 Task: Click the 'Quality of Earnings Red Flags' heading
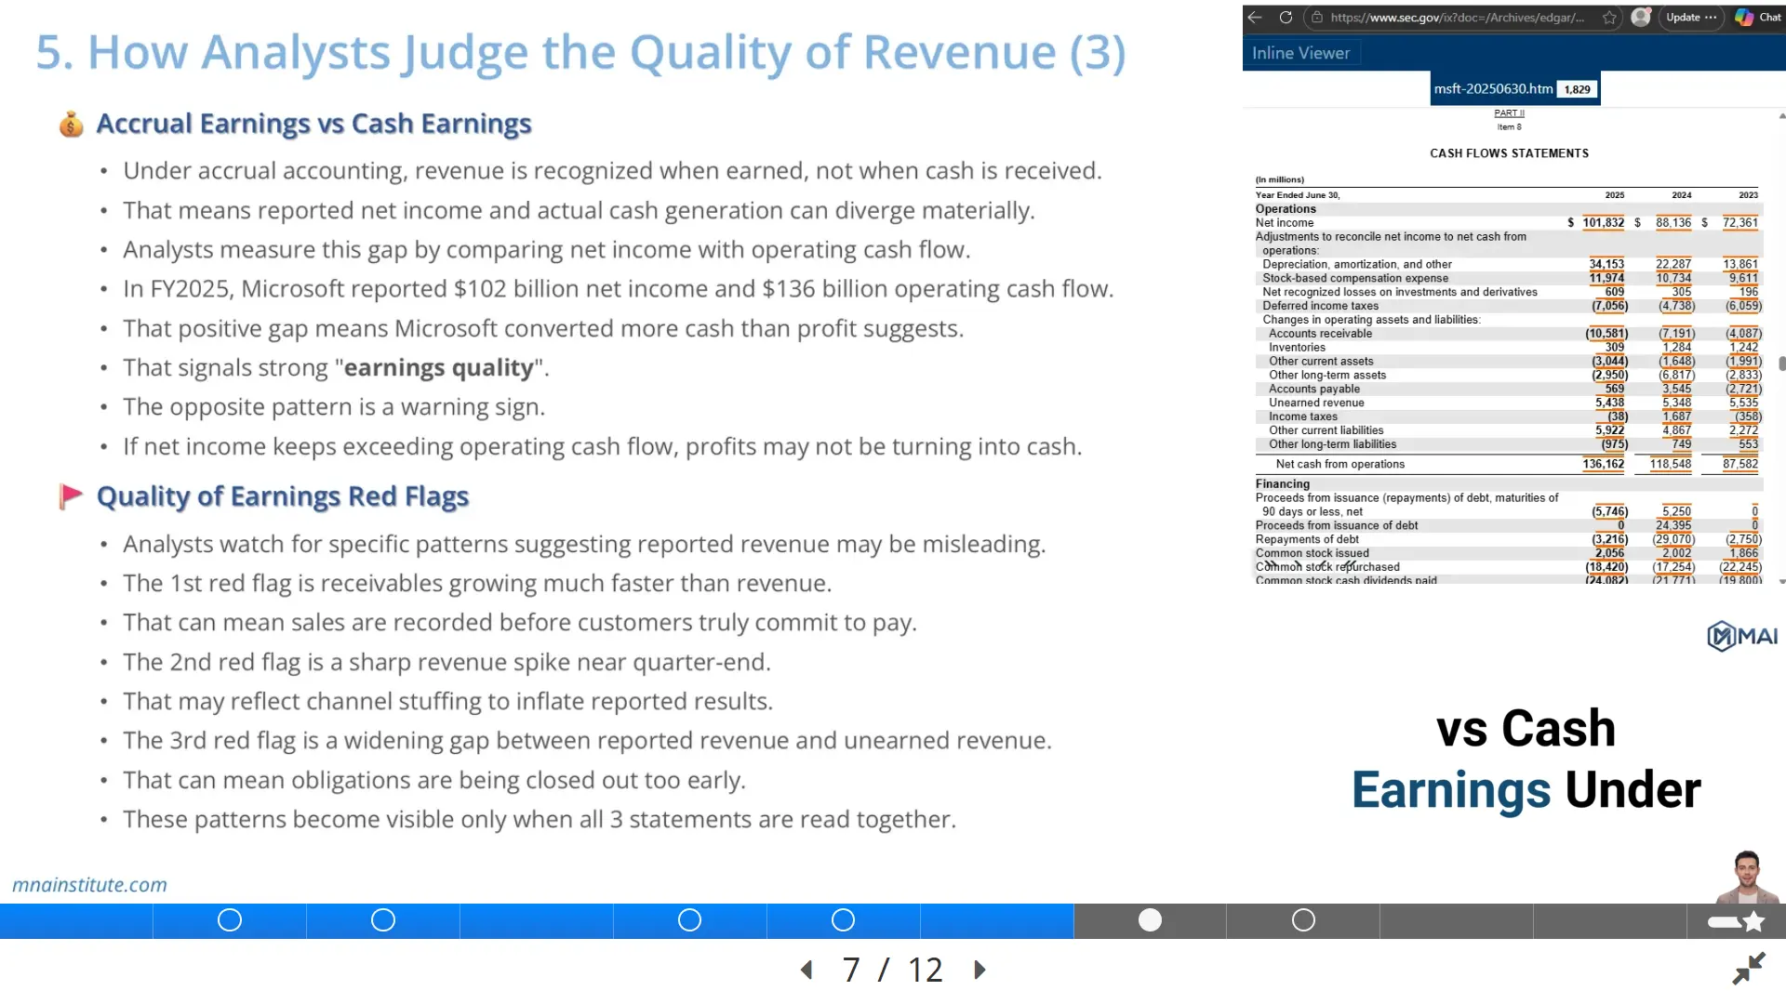tap(283, 496)
